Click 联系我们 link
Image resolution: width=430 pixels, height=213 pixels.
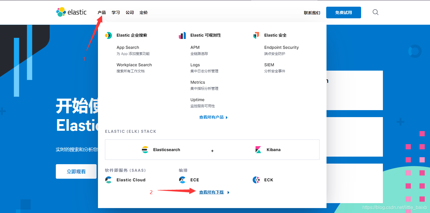coord(312,13)
